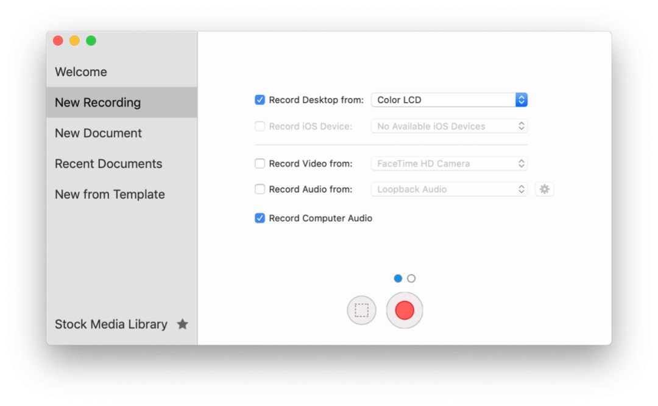Screen dimensions: 658x406
Task: Select the first (blue) page indicator dot
Action: [398, 278]
